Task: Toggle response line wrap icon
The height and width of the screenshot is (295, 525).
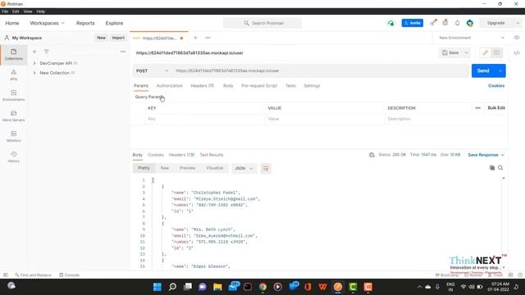Action: tap(266, 168)
